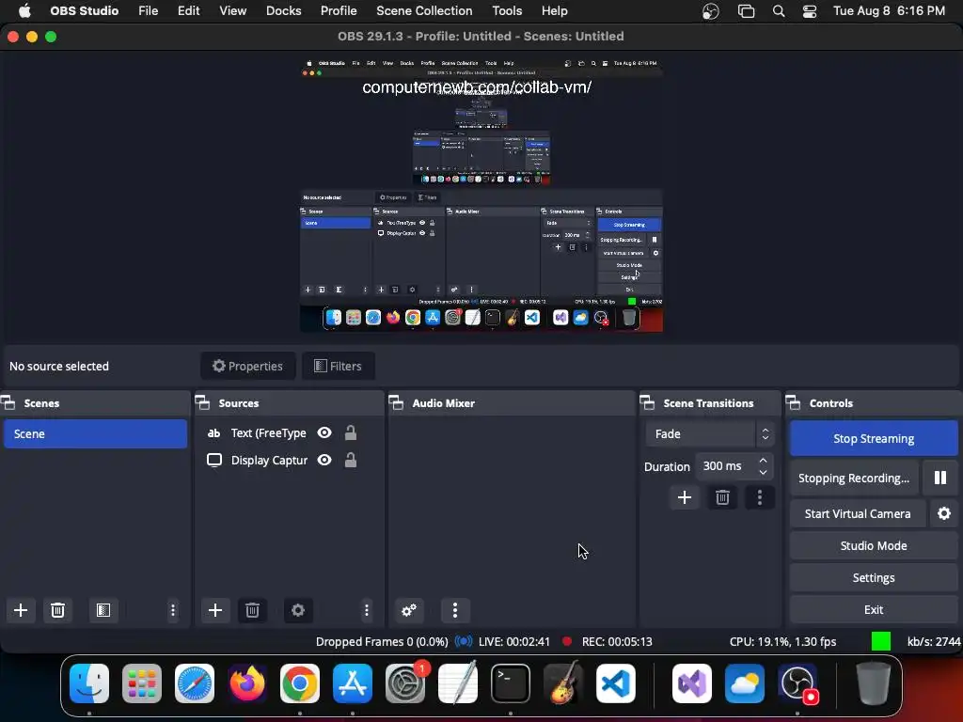
Task: Open transition properties three-dot menu
Action: (x=760, y=497)
